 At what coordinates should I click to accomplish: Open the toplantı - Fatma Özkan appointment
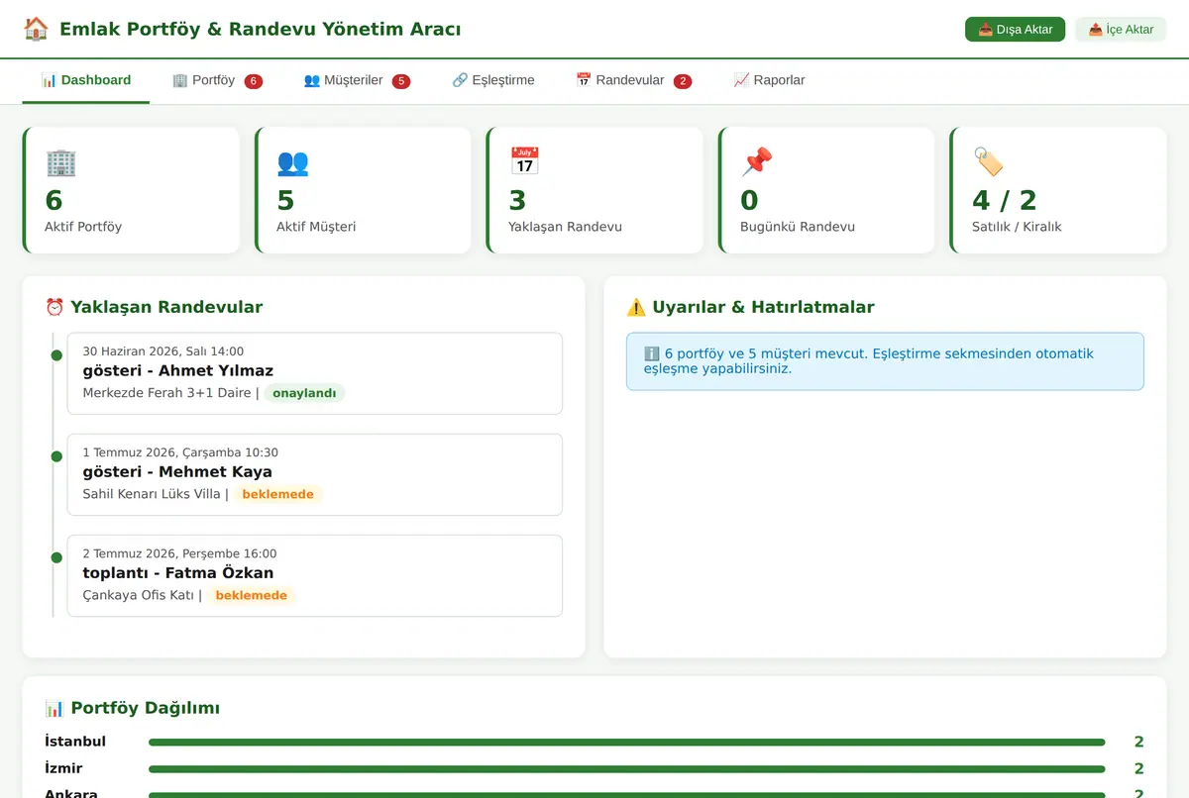point(314,575)
